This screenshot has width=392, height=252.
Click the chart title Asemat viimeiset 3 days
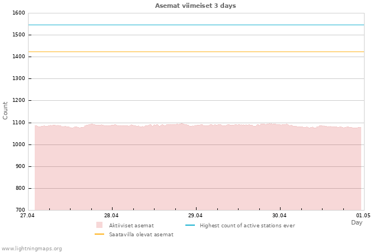195,6
